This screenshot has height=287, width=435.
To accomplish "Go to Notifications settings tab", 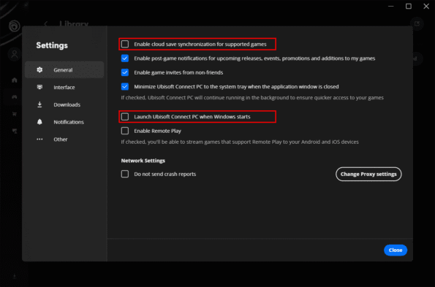I will (64, 122).
